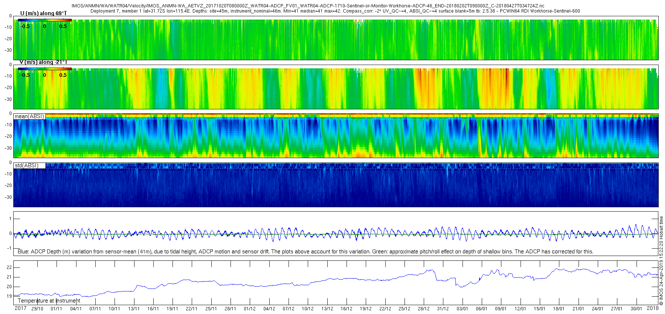The width and height of the screenshot is (665, 314).
Task: Click the '19/11' date tick label
Action: pos(172,309)
